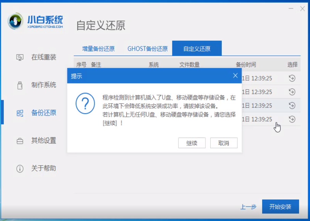Click the 关于帮助 info icon
Image resolution: width=310 pixels, height=221 pixels.
20,168
